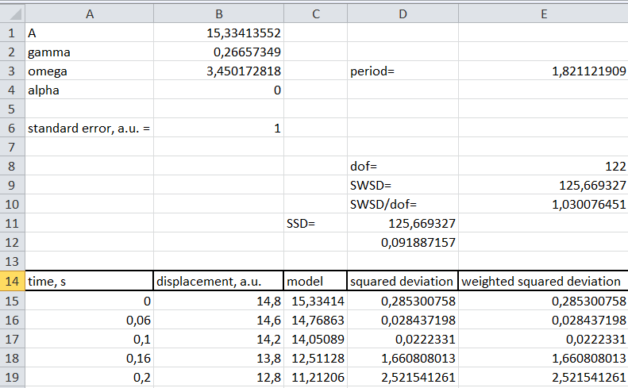Click the select-all corner of the grid
This screenshot has height=388, width=628.
(x=12, y=13)
